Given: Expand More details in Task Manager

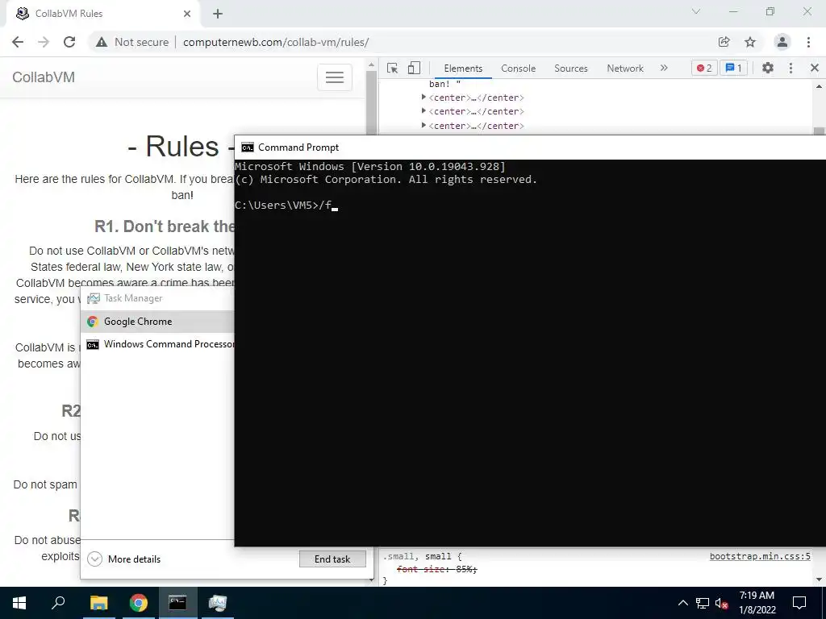Looking at the screenshot, I should click(123, 559).
